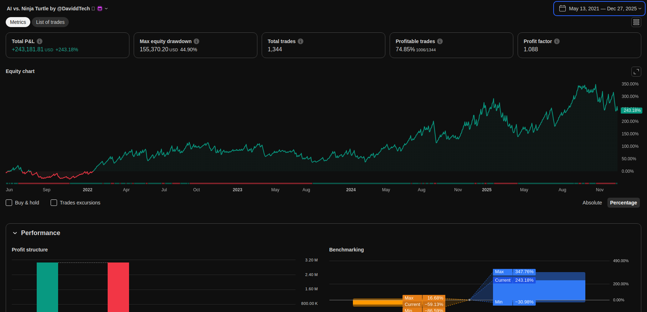Viewport: 647px width, 312px height.
Task: Maximize the equity chart with the expand icon
Action: (x=636, y=72)
